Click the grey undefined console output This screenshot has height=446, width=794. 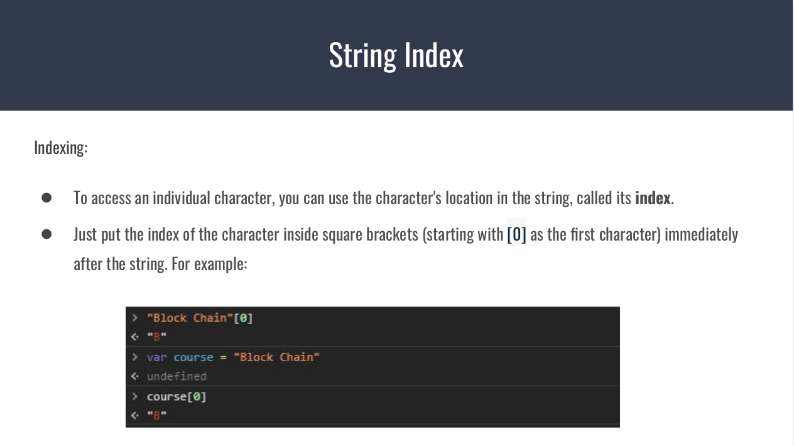[x=177, y=376]
